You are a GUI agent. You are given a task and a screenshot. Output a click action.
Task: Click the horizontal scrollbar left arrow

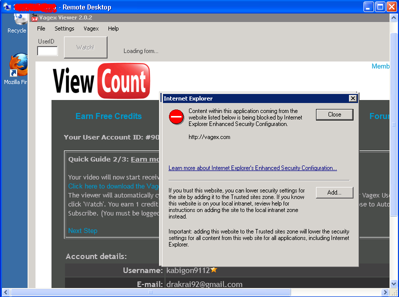pos(6,292)
